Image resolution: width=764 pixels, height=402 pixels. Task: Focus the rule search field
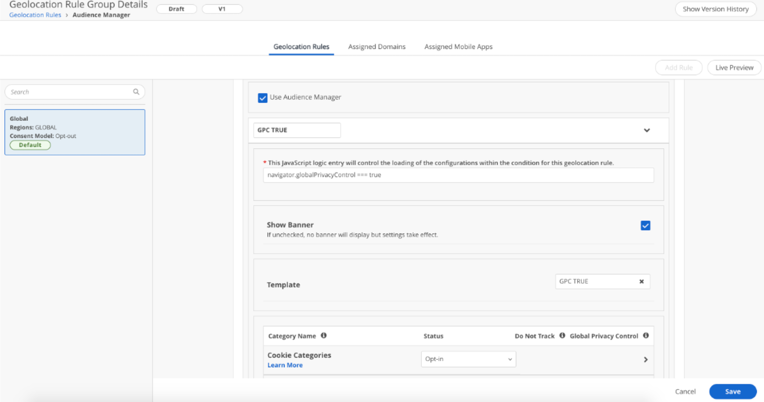pos(75,92)
